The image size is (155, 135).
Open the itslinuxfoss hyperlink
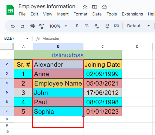68,55
